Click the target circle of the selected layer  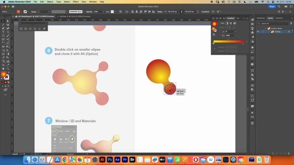pos(289,32)
